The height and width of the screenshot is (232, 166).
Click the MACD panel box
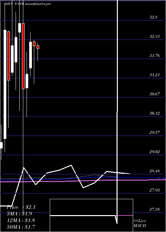click(x=91, y=215)
